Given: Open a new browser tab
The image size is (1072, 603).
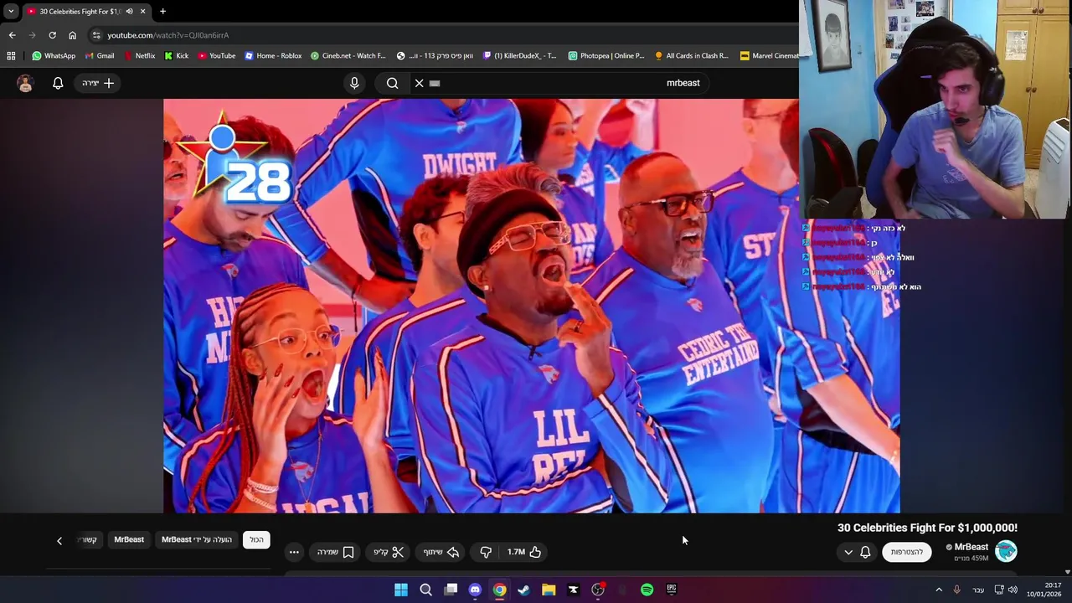Looking at the screenshot, I should pyautogui.click(x=162, y=11).
